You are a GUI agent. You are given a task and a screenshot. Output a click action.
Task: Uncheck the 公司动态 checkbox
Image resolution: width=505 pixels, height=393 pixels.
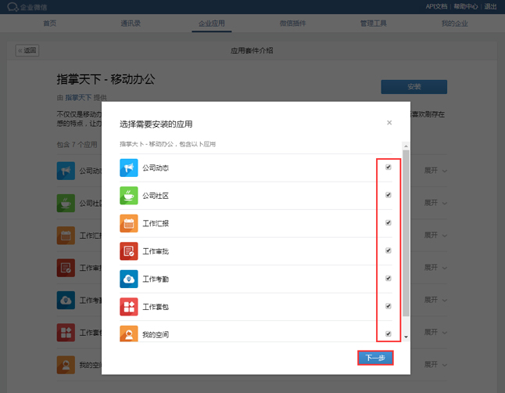389,167
